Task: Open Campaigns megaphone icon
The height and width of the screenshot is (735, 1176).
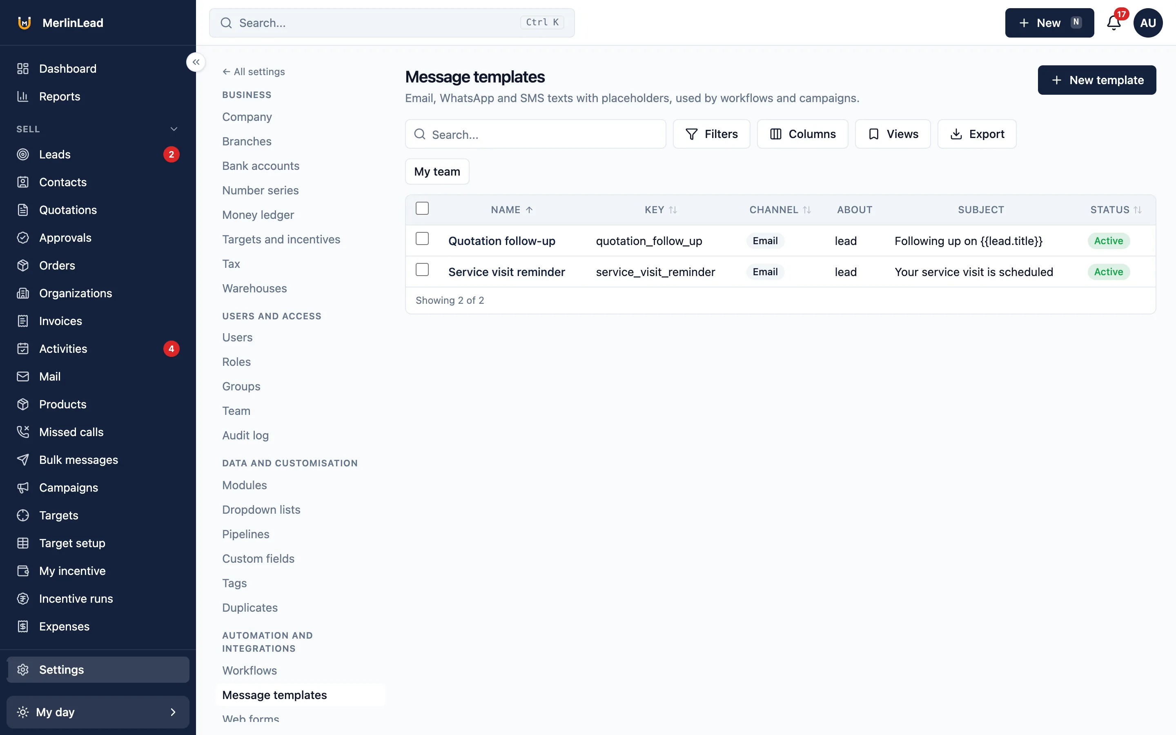Action: 23,488
